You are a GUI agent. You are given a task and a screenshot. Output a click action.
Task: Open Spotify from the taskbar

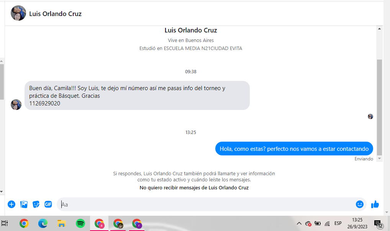click(80, 224)
